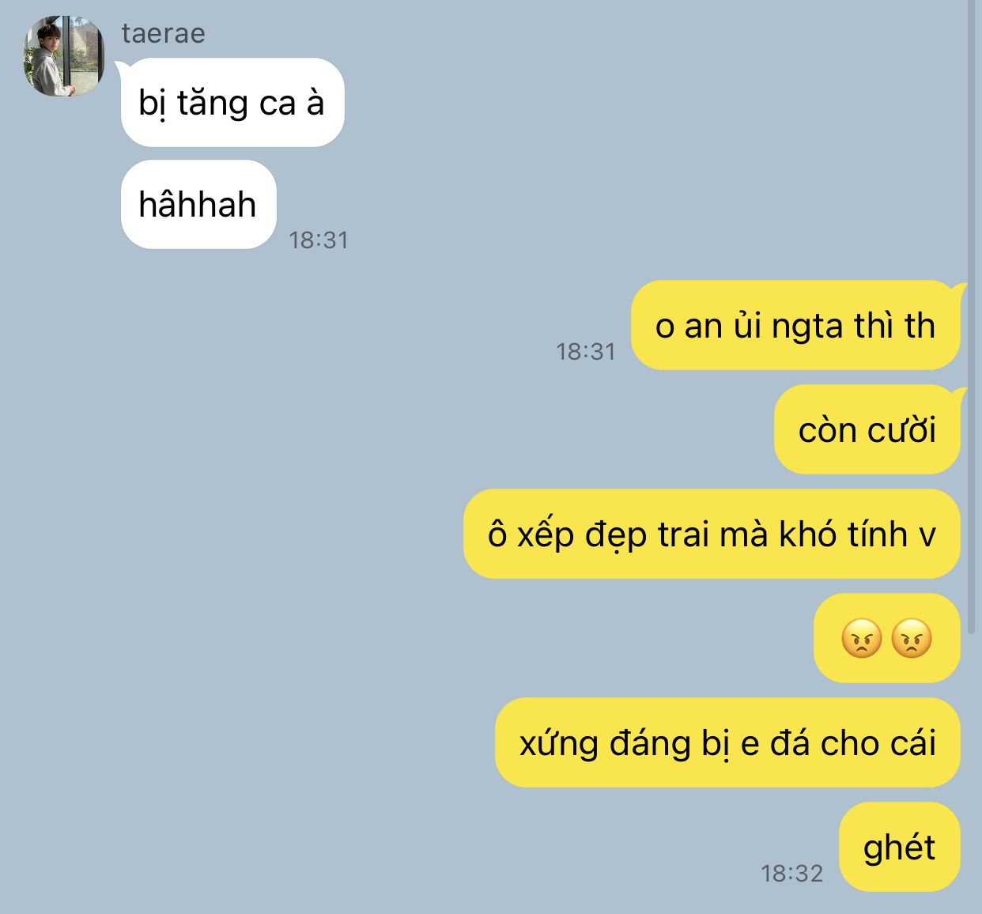The width and height of the screenshot is (982, 914).
Task: Tap the sender name taerae
Action: (164, 33)
